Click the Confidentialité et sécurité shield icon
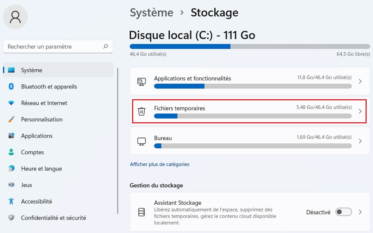 click(11, 218)
